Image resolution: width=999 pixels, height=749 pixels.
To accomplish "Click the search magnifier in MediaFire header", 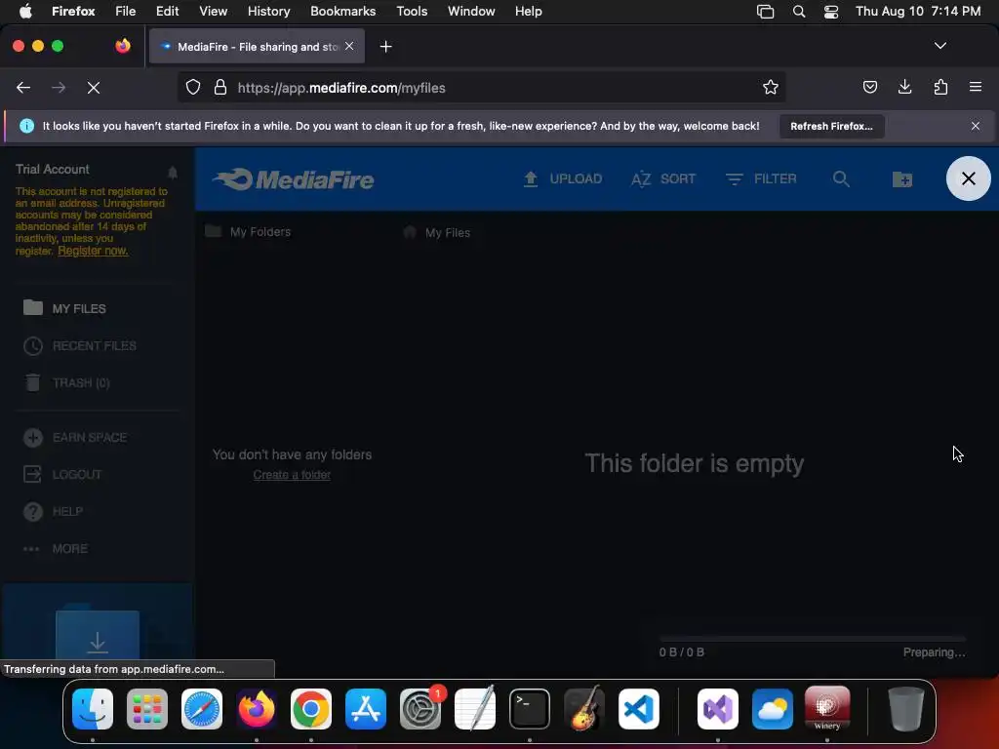I will tap(841, 179).
